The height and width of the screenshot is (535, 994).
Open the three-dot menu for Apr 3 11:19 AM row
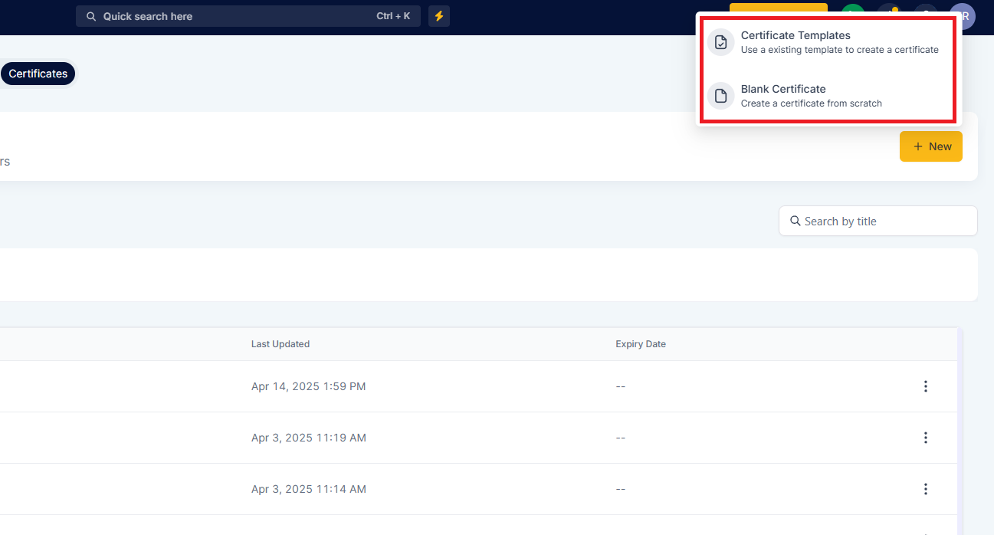coord(925,438)
